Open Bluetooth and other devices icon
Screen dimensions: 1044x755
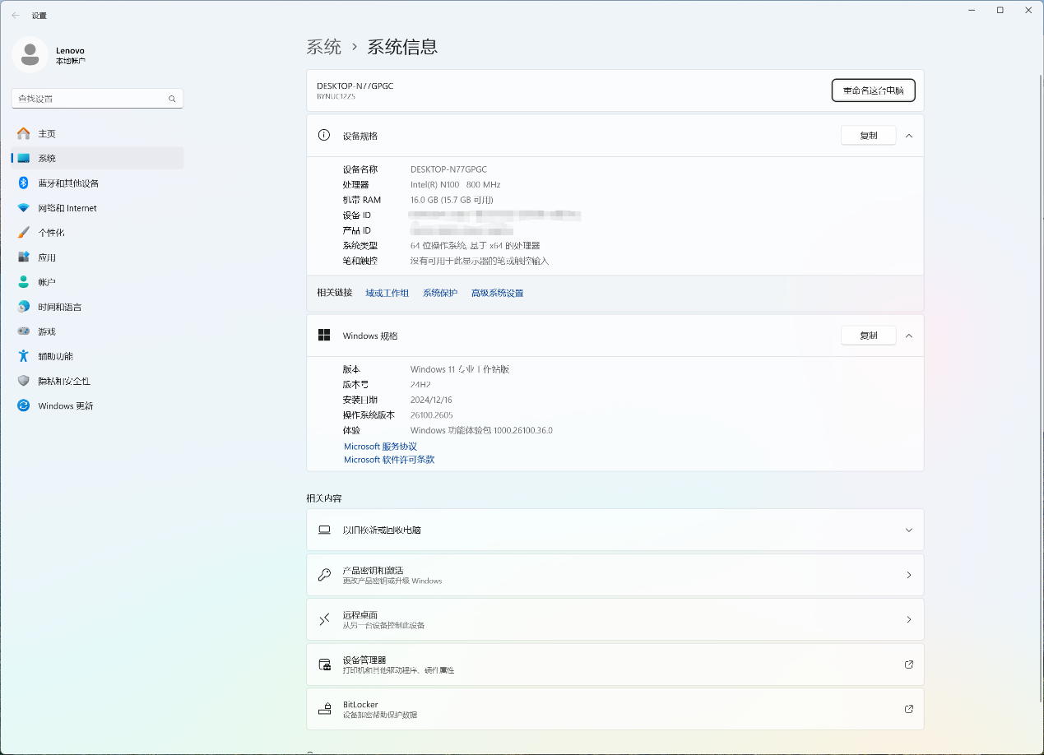coord(24,183)
